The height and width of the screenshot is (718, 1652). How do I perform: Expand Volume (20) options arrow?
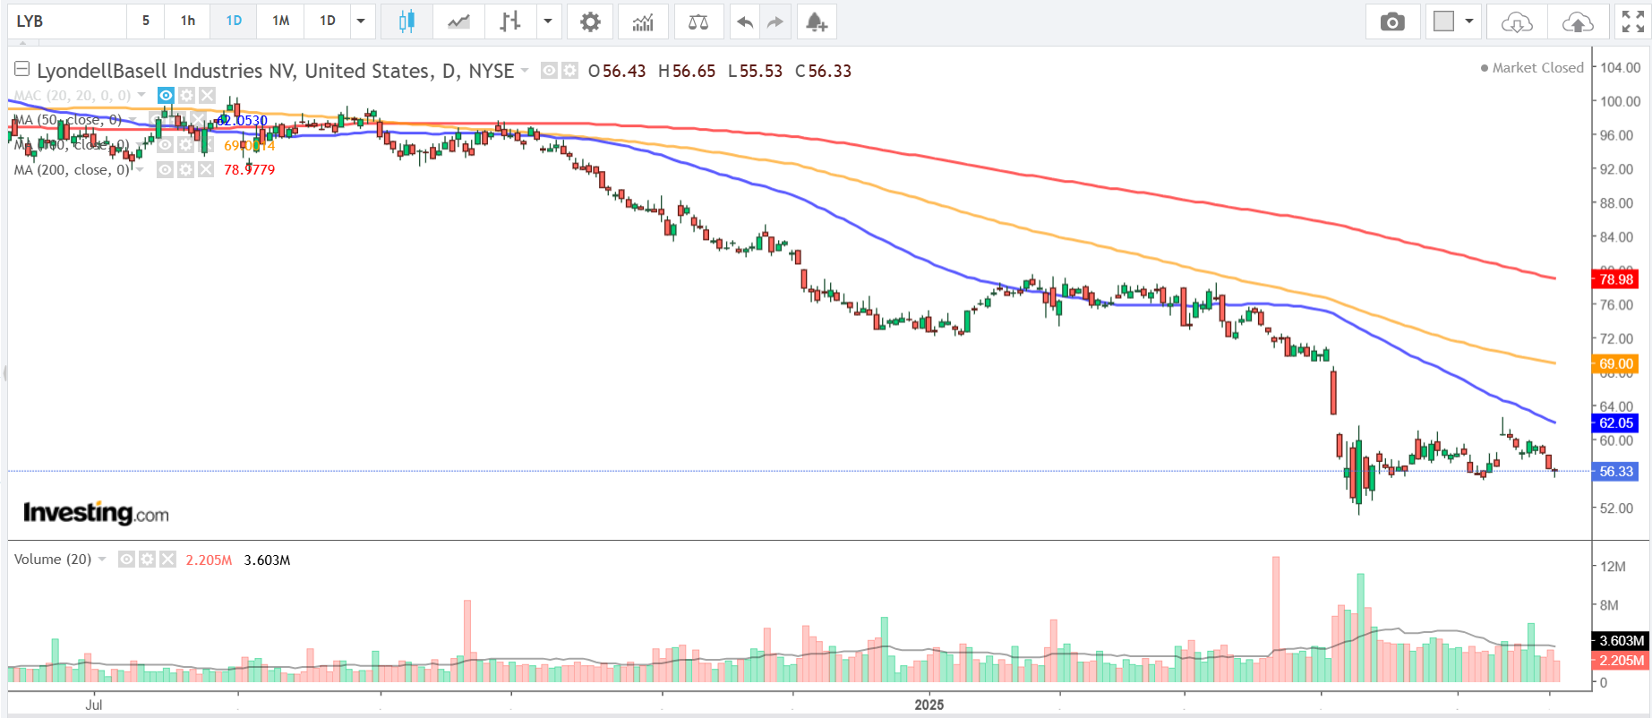click(x=102, y=560)
